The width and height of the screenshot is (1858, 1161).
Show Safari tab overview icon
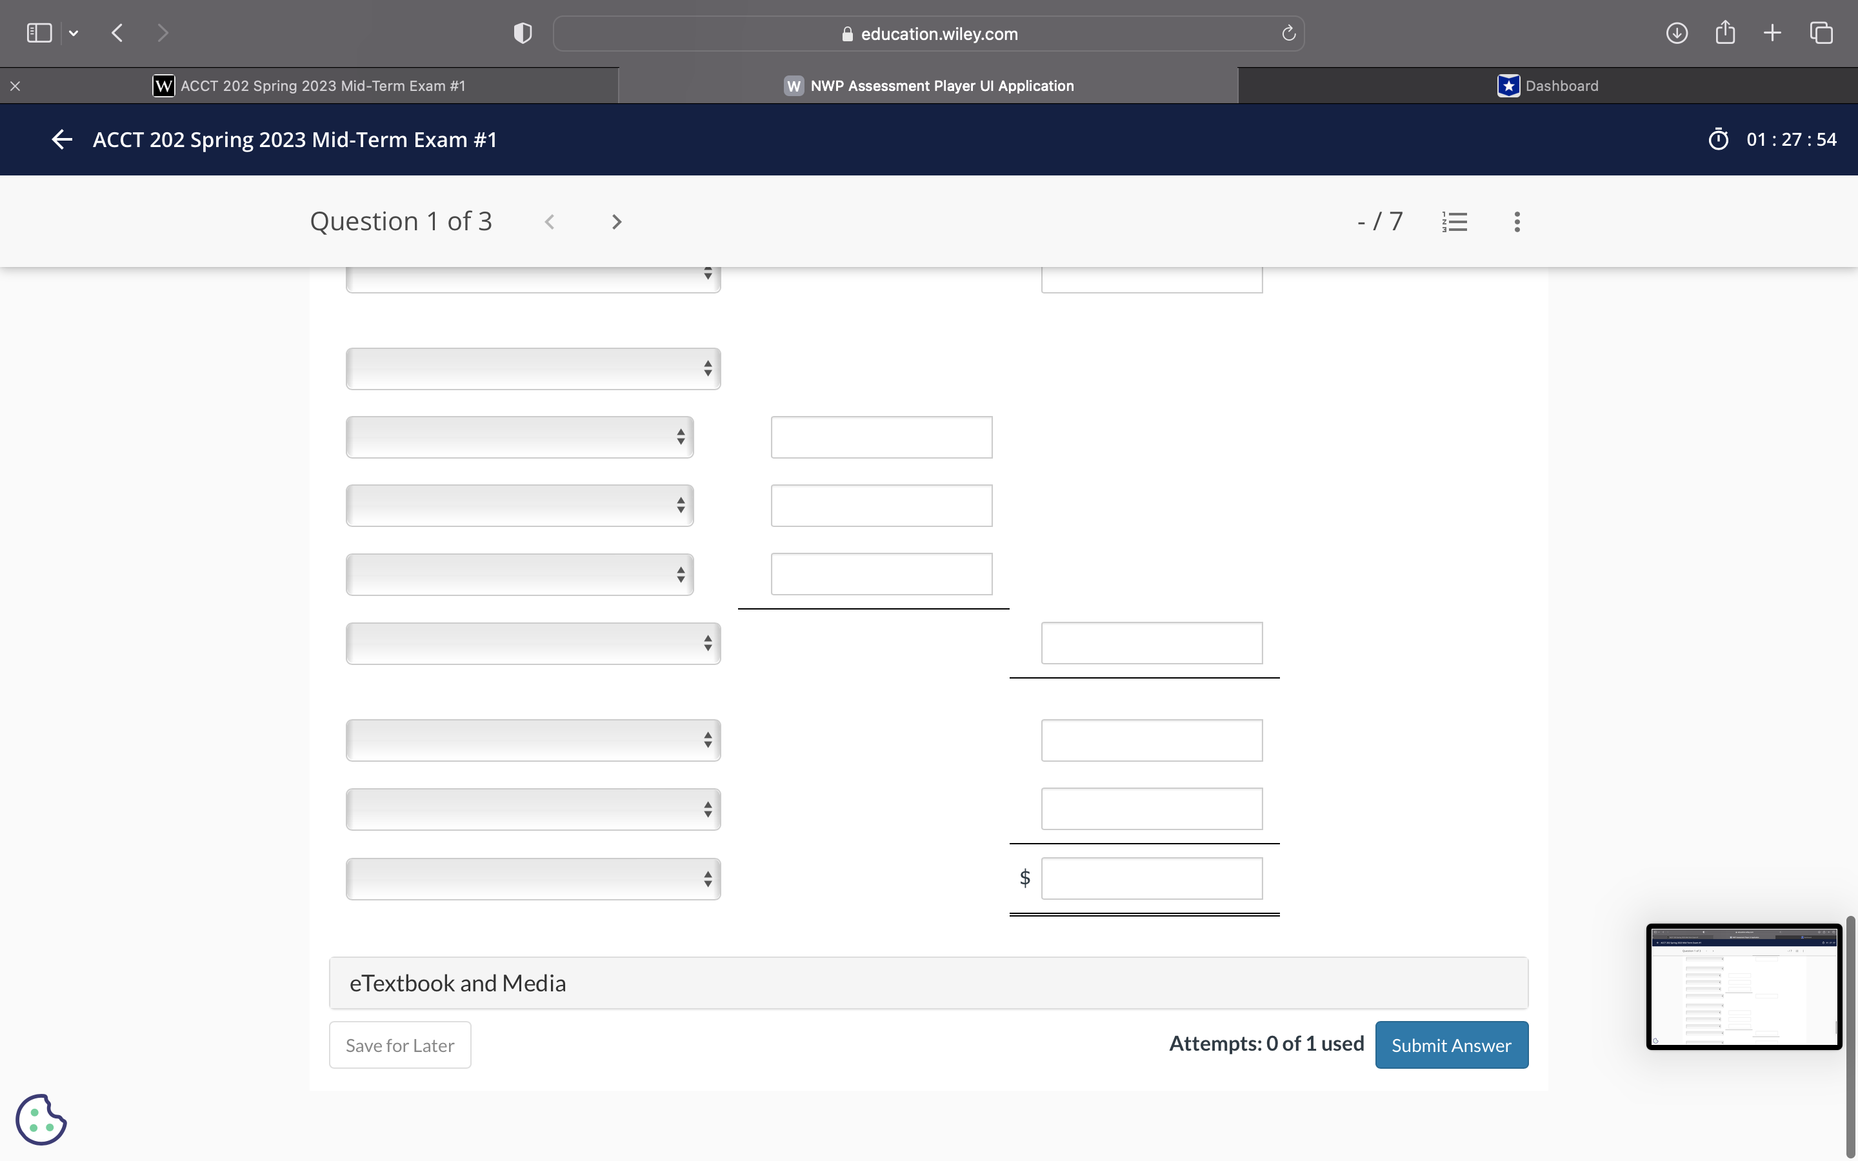pyautogui.click(x=1821, y=33)
